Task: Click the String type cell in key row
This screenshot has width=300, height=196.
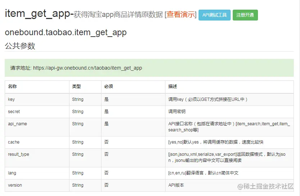Action: point(85,99)
